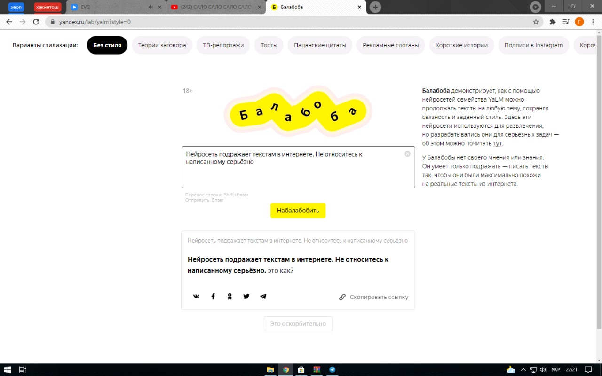
Task: Select the Теории заговора style
Action: click(x=162, y=45)
